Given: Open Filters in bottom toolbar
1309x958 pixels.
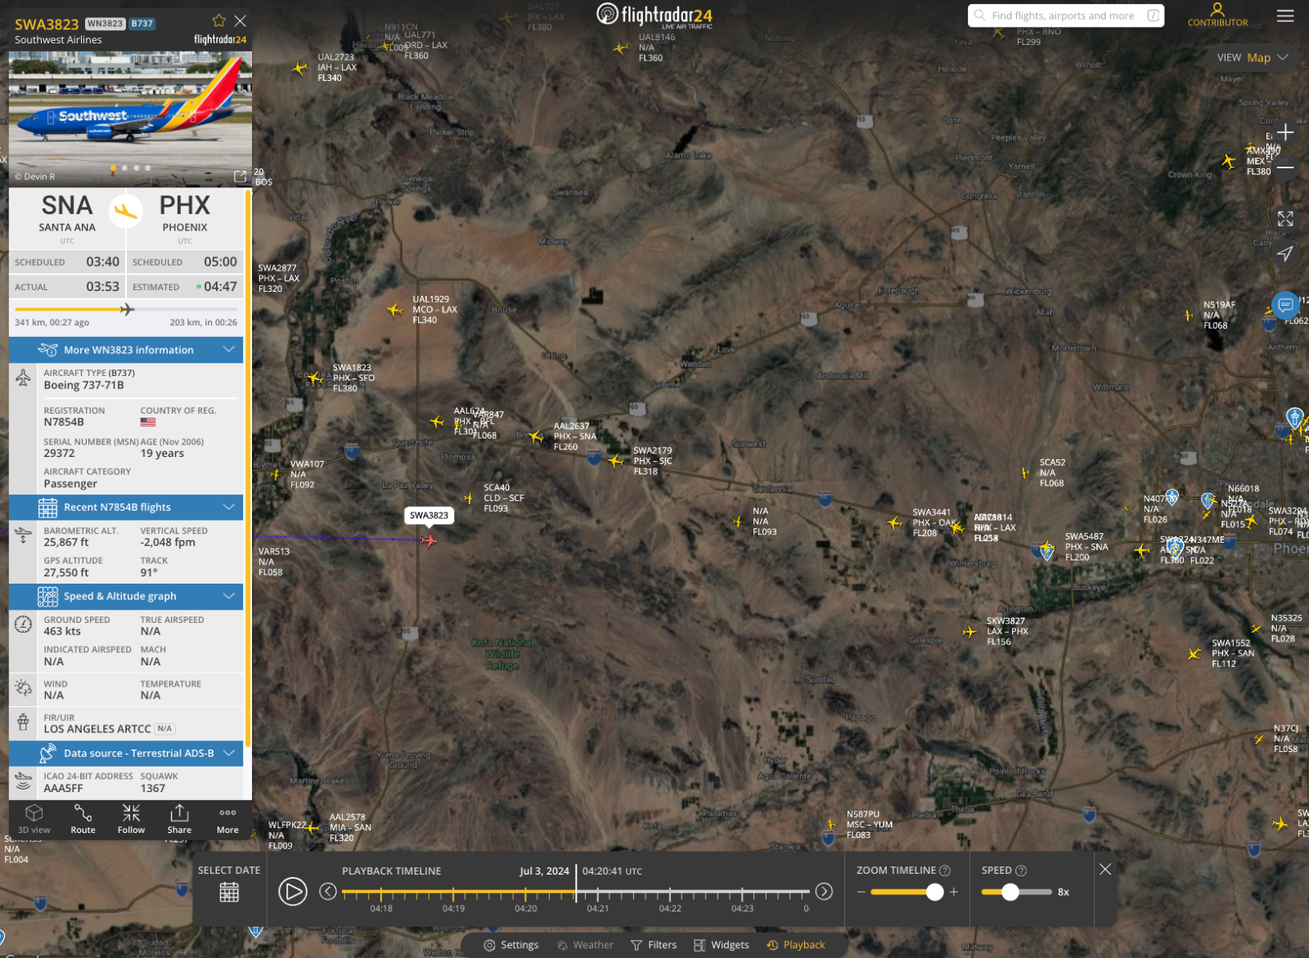Looking at the screenshot, I should (654, 945).
